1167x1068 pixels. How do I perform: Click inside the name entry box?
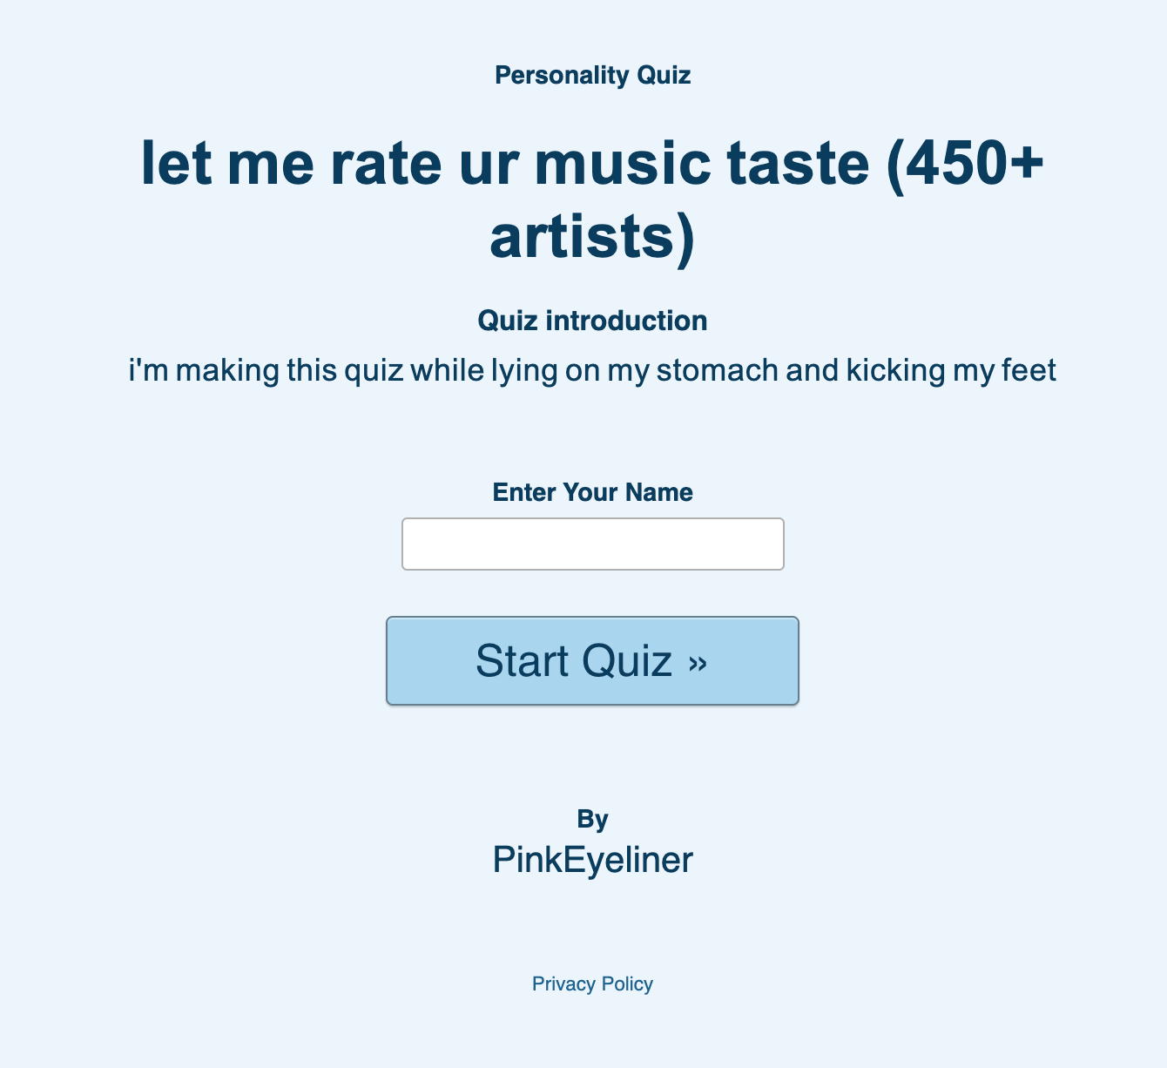pos(592,543)
